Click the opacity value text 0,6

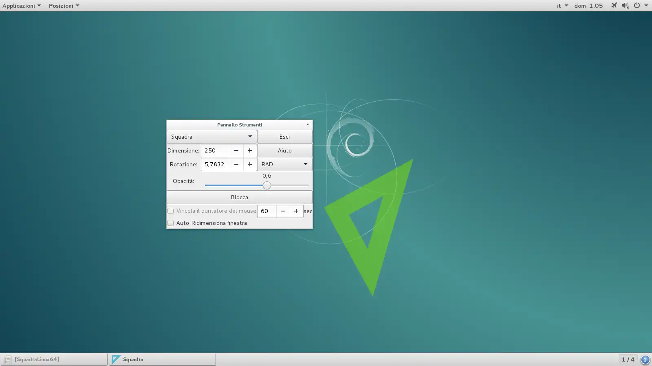point(267,176)
